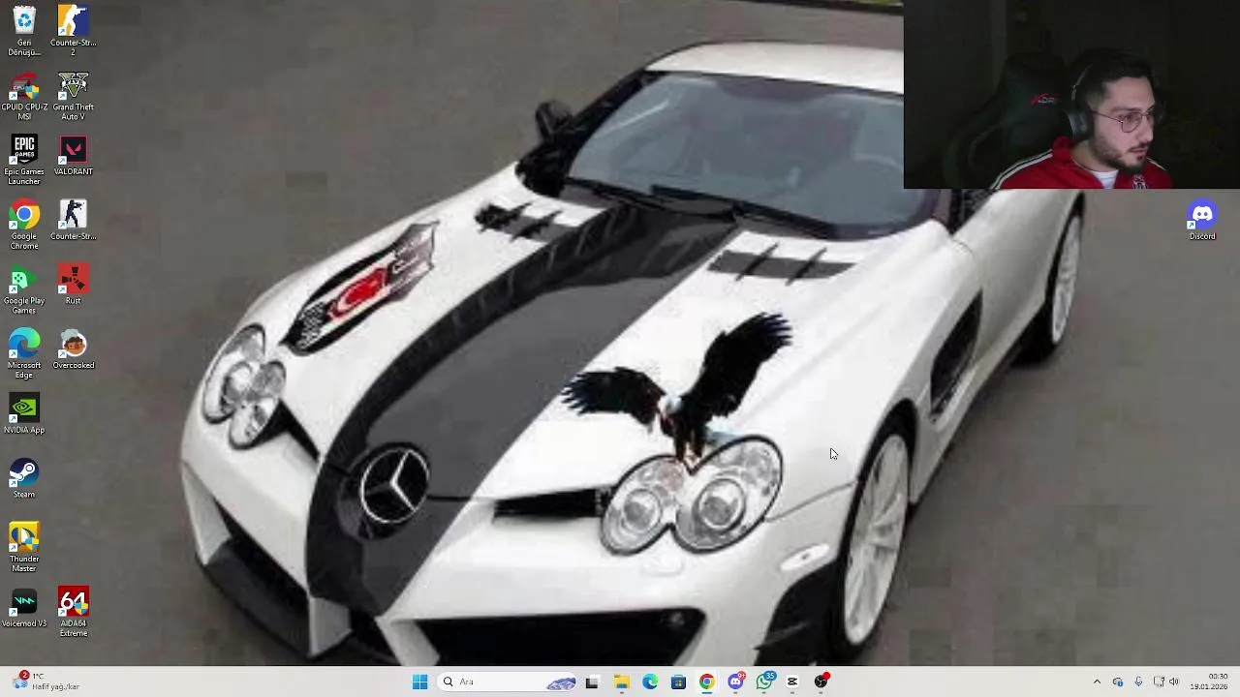
Task: Switch to Google Chrome in the taskbar
Action: click(707, 682)
